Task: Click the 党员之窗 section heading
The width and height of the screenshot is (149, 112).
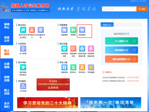Action: (63, 62)
